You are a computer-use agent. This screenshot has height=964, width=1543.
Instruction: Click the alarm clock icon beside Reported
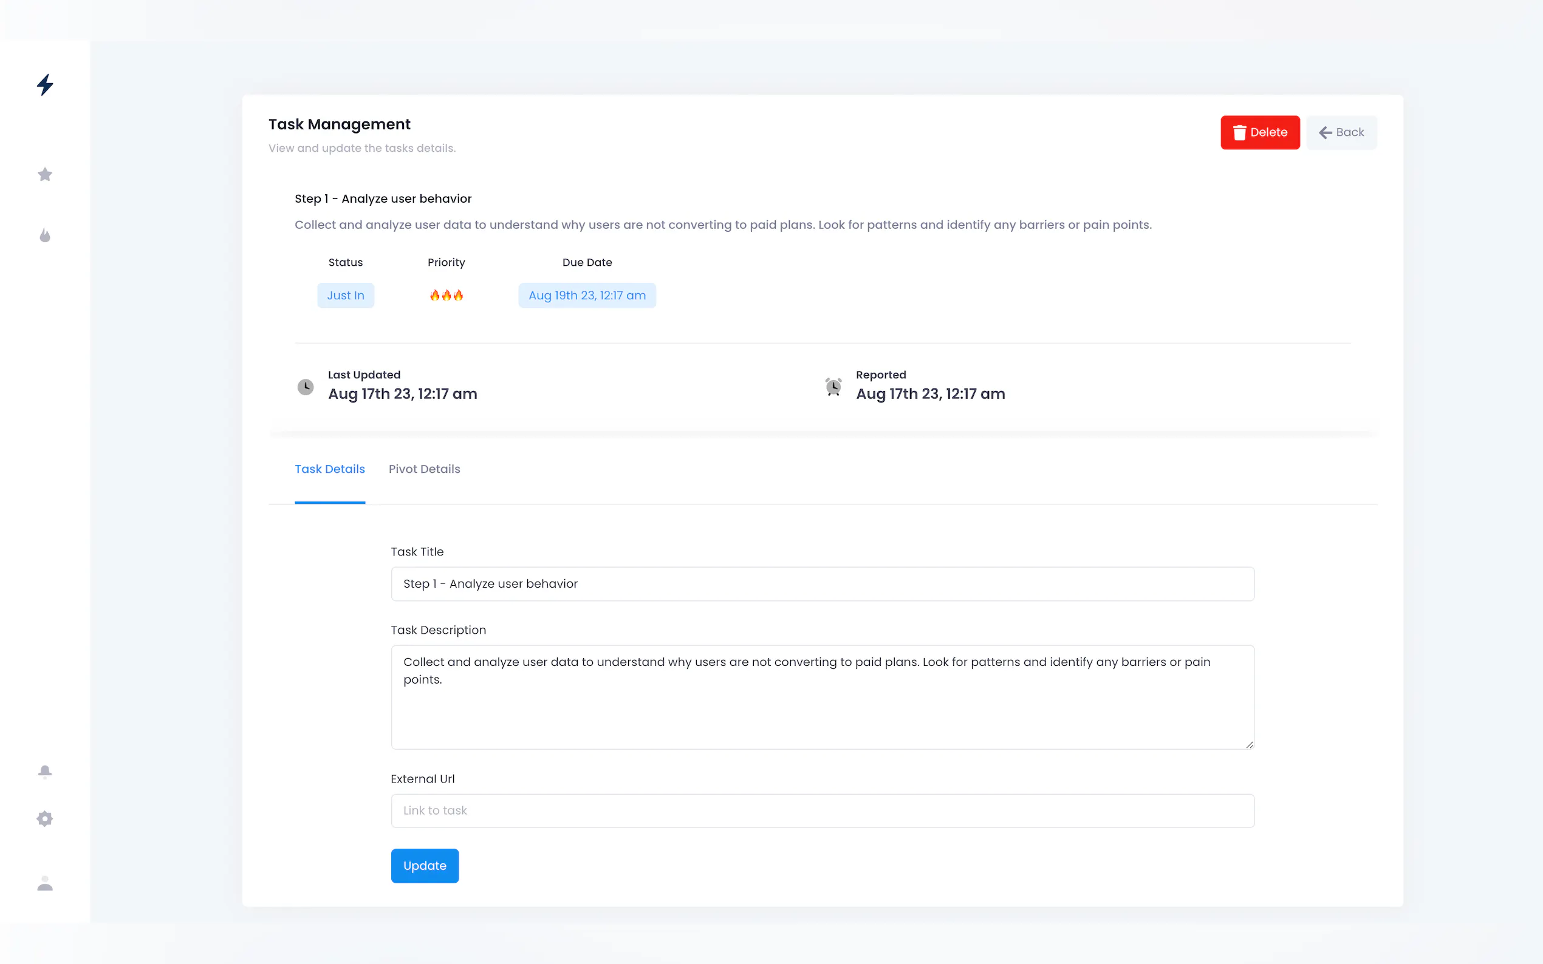[833, 387]
